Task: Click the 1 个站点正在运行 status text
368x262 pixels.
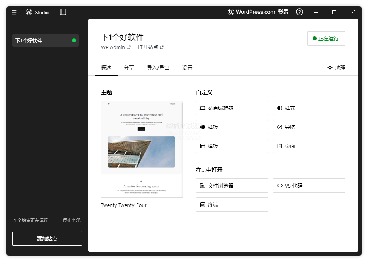Action: pos(31,220)
